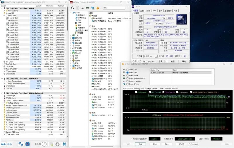The width and height of the screenshot is (234, 148).
Task: Click the HWiNFO horizontal scrollbar
Action: 29,139
